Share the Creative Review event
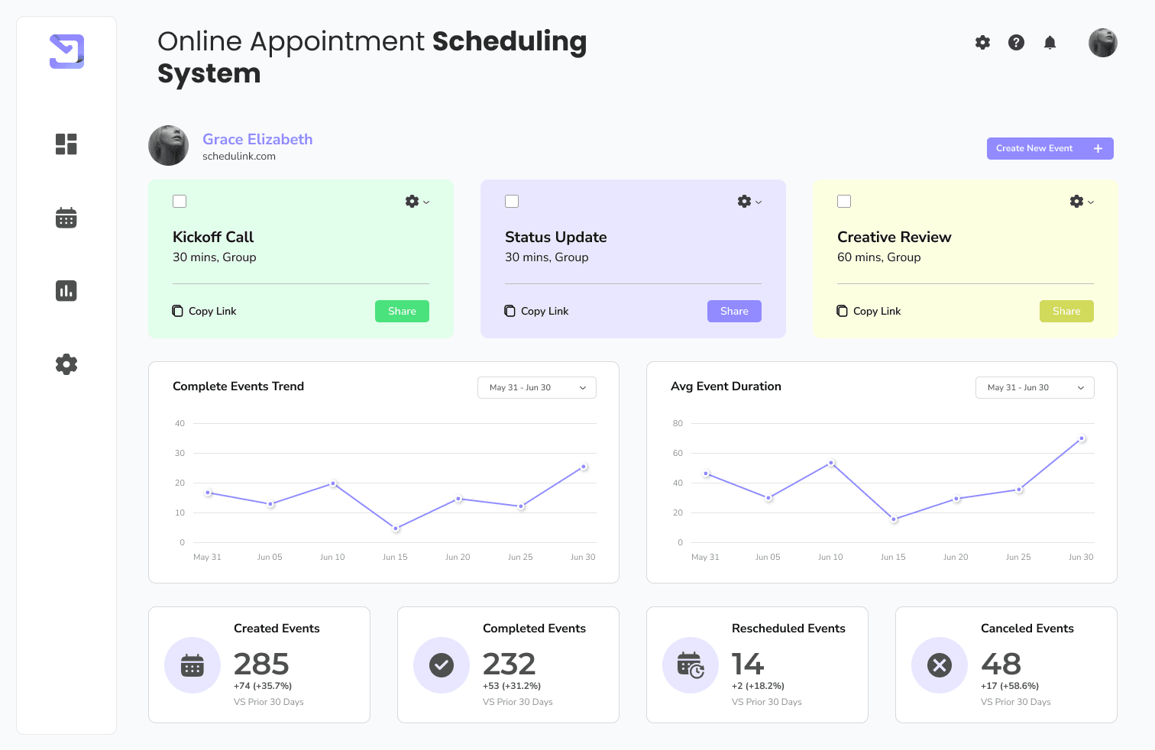This screenshot has height=750, width=1155. [x=1066, y=311]
